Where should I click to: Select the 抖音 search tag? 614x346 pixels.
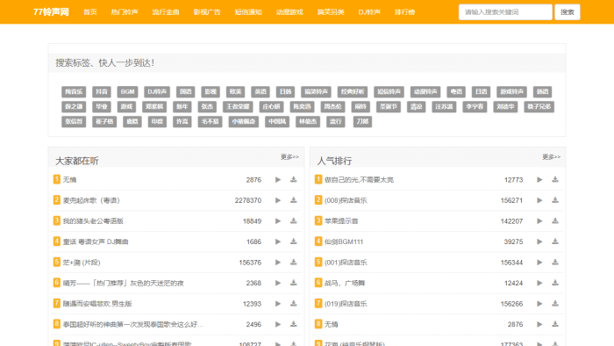102,91
